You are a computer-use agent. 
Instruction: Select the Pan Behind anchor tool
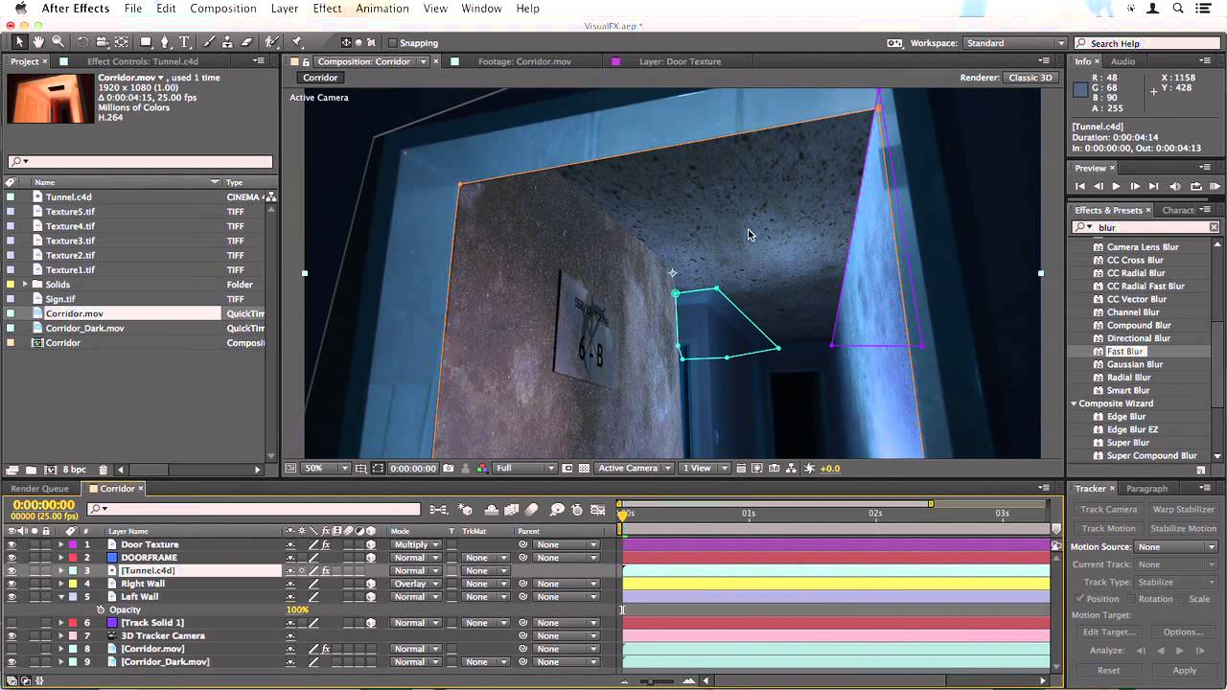(122, 42)
